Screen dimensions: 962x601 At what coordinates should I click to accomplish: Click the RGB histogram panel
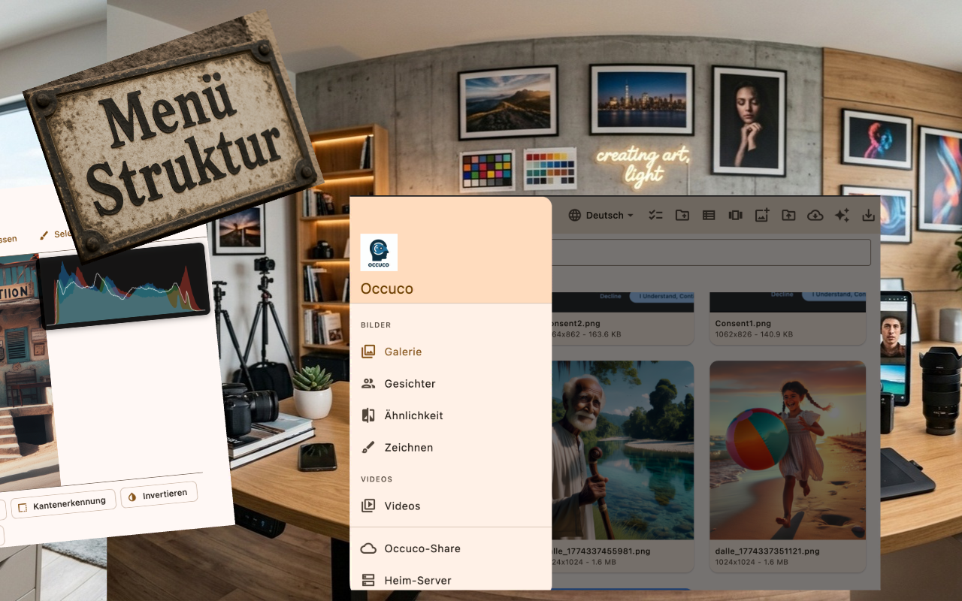[124, 285]
